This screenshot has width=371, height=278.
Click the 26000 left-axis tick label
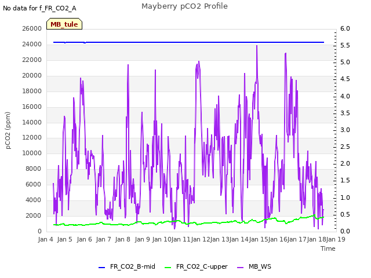32,28
